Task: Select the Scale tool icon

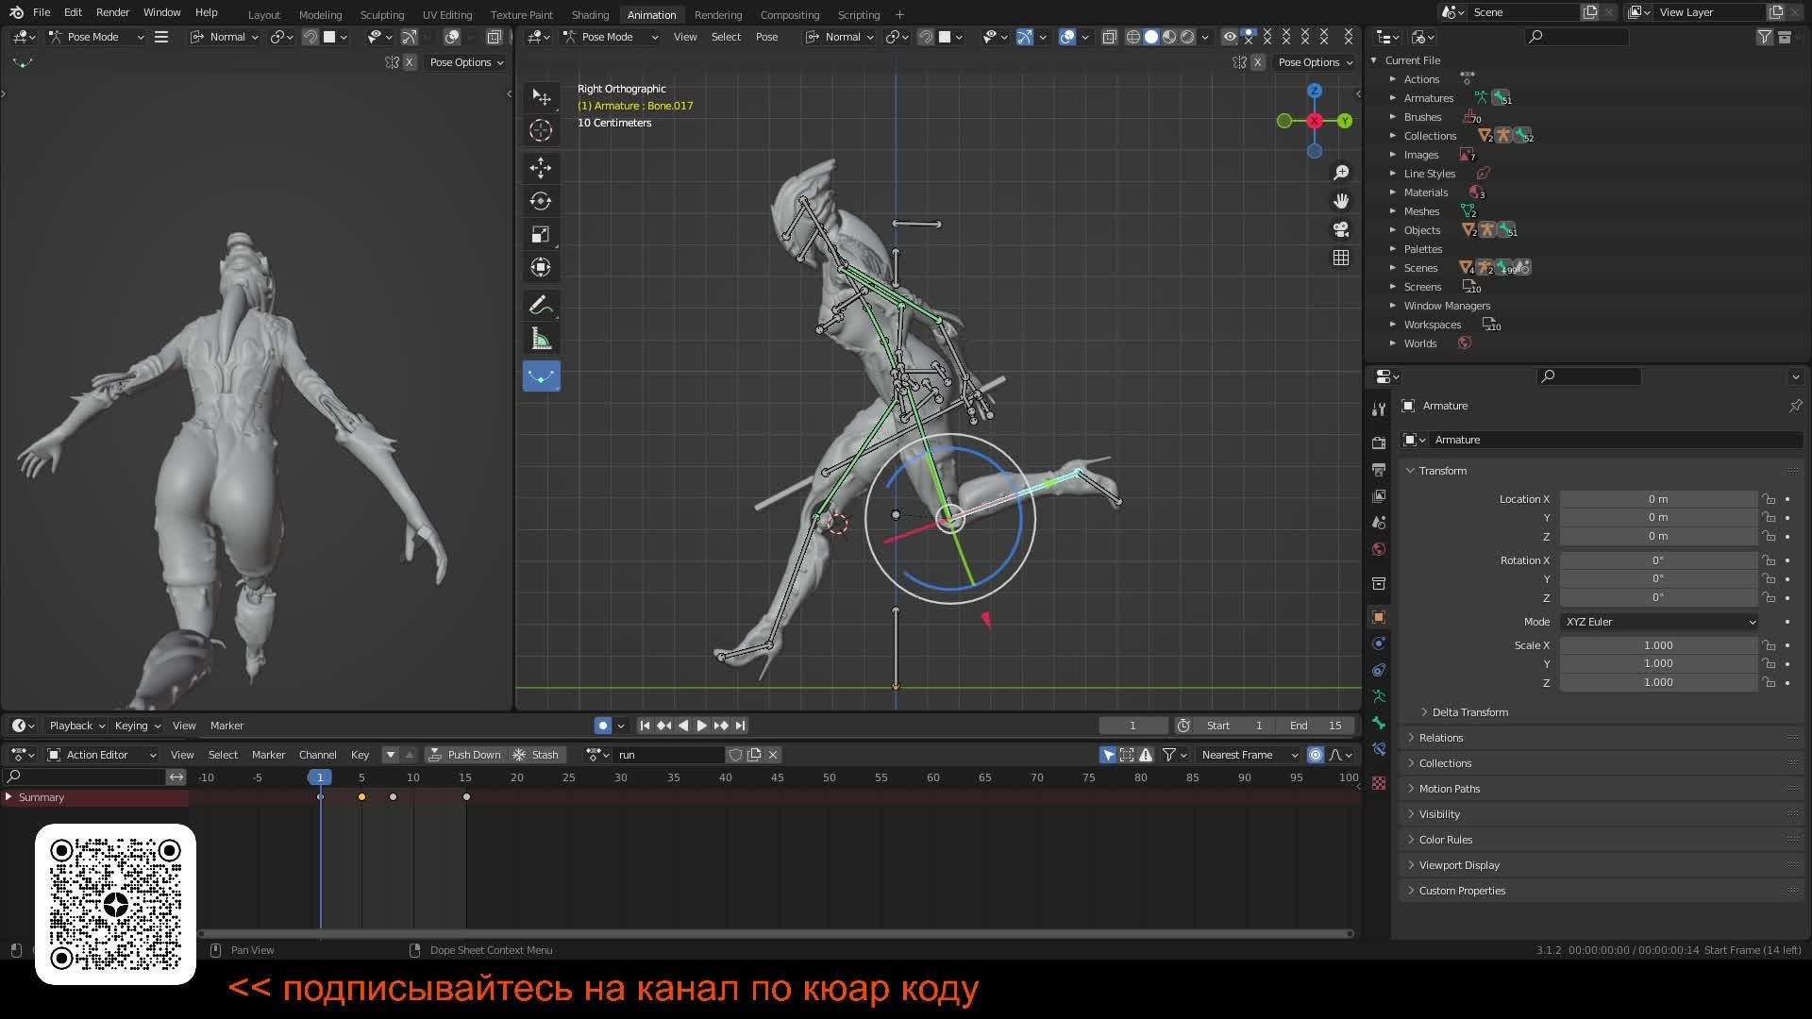Action: (541, 234)
